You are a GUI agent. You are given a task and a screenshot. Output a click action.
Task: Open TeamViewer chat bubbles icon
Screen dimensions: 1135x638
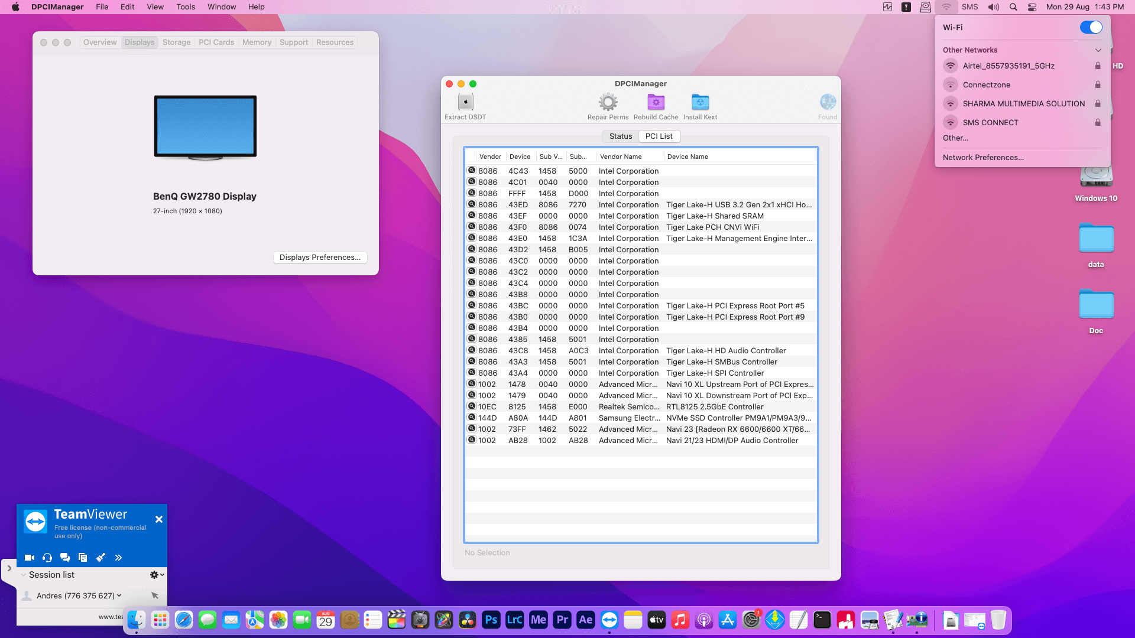point(65,558)
